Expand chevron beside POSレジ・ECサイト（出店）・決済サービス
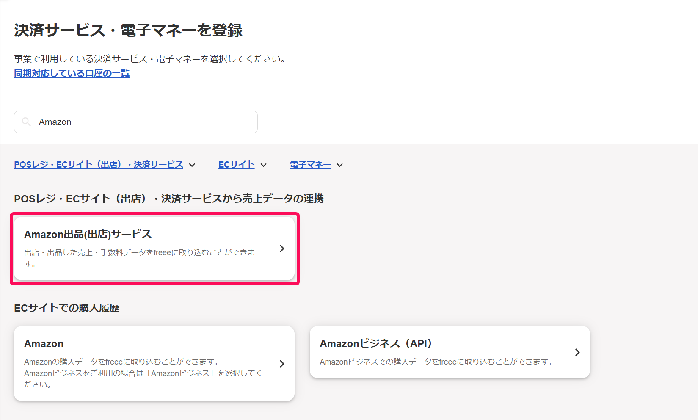 tap(192, 165)
